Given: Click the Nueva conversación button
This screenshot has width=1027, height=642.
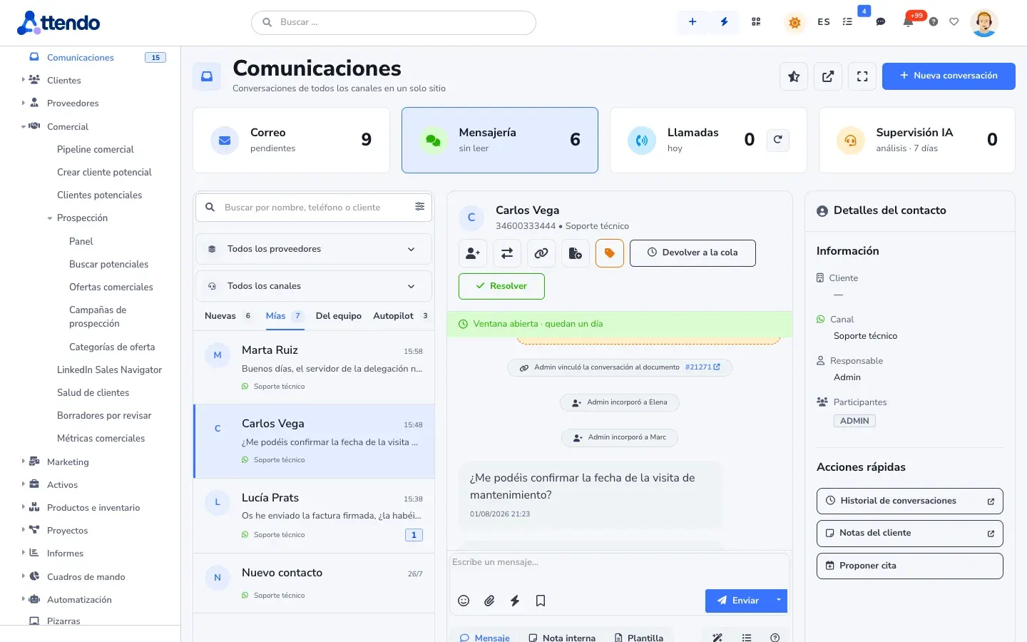Looking at the screenshot, I should point(949,76).
